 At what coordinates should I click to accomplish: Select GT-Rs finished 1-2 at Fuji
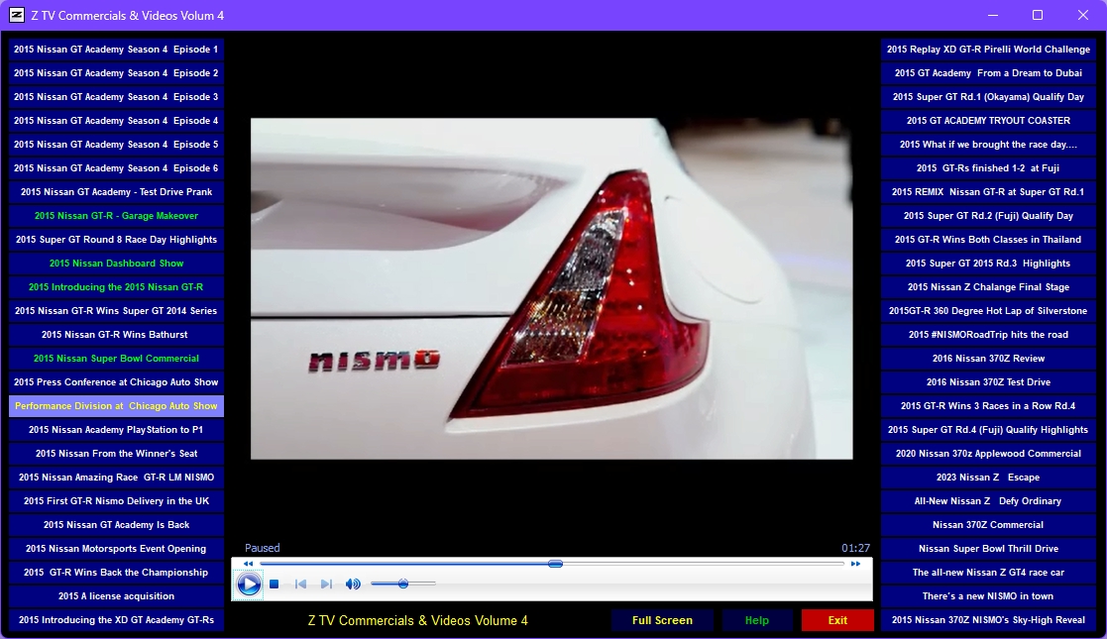coord(988,168)
